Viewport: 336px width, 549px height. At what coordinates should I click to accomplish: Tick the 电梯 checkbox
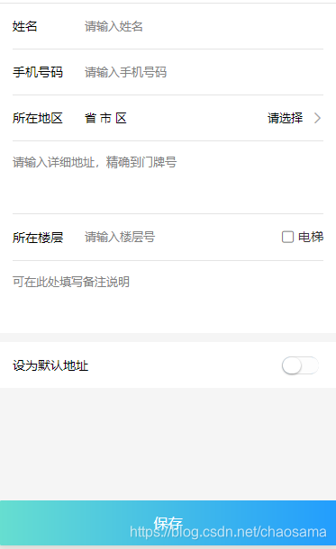tap(287, 237)
